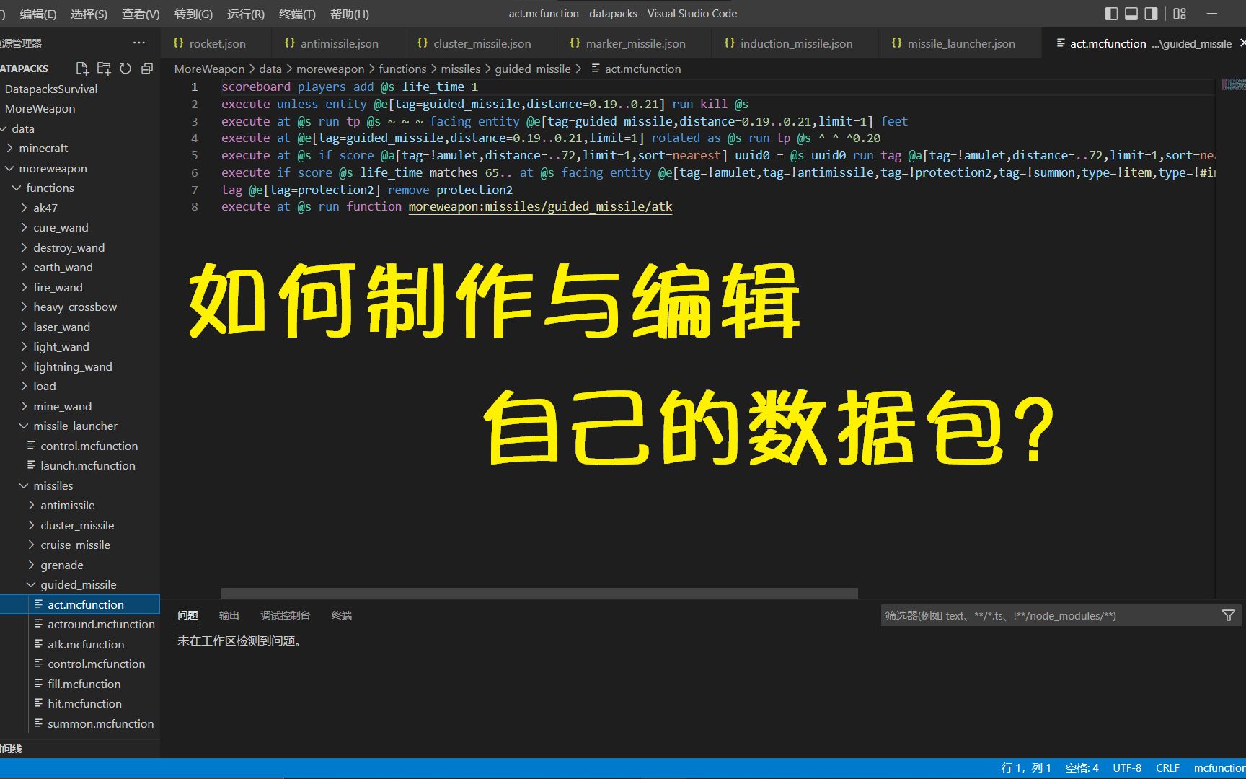Switch to cluster_missile.json tab
The image size is (1246, 779).
coord(481,43)
